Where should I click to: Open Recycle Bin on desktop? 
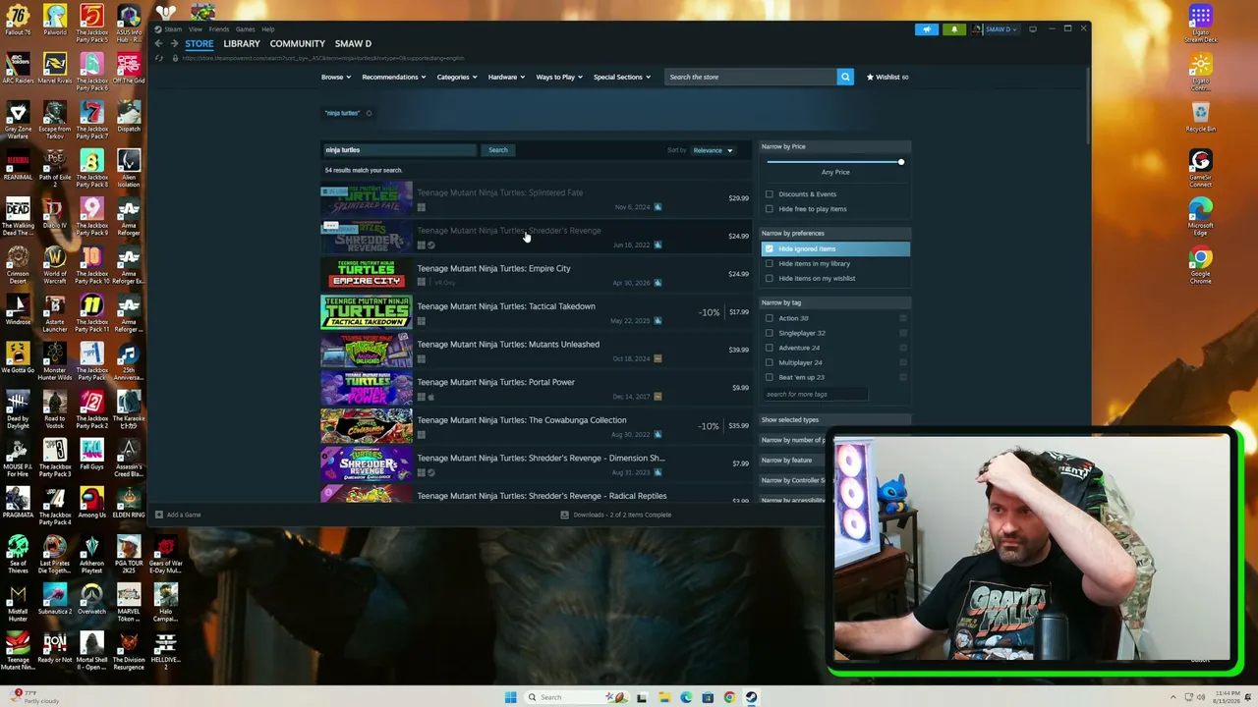[x=1200, y=117]
